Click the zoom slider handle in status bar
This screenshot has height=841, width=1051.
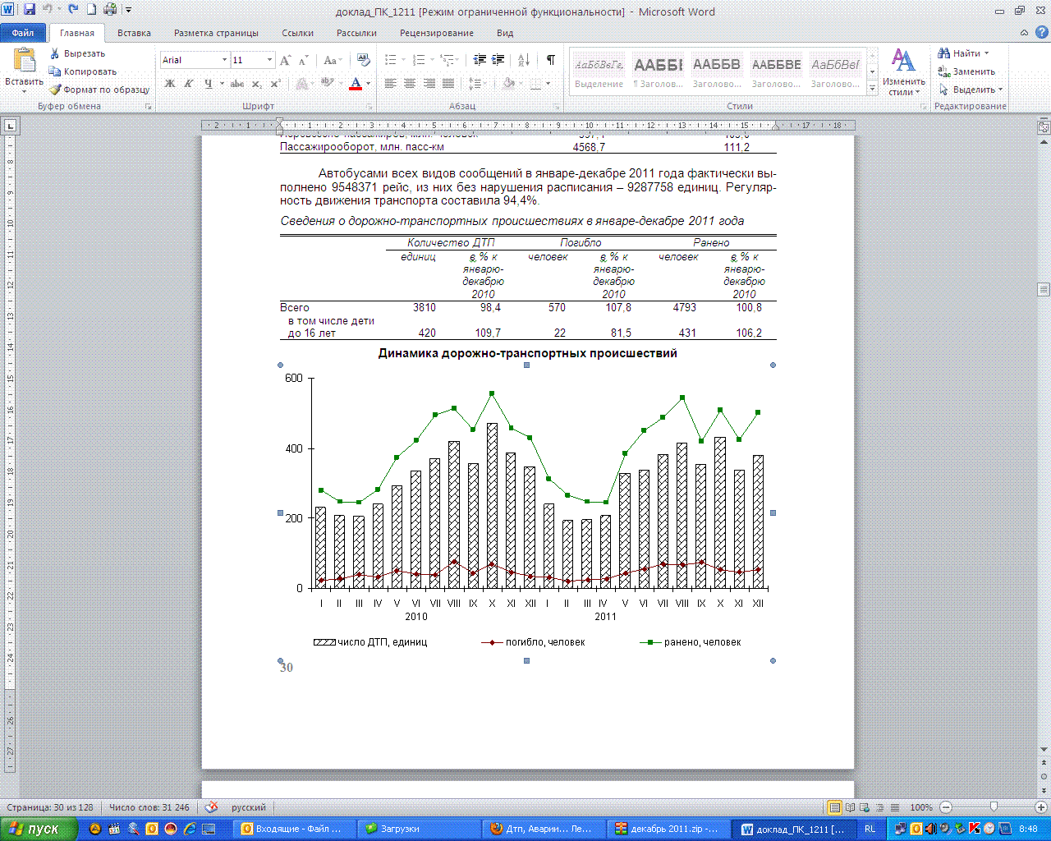(x=994, y=807)
